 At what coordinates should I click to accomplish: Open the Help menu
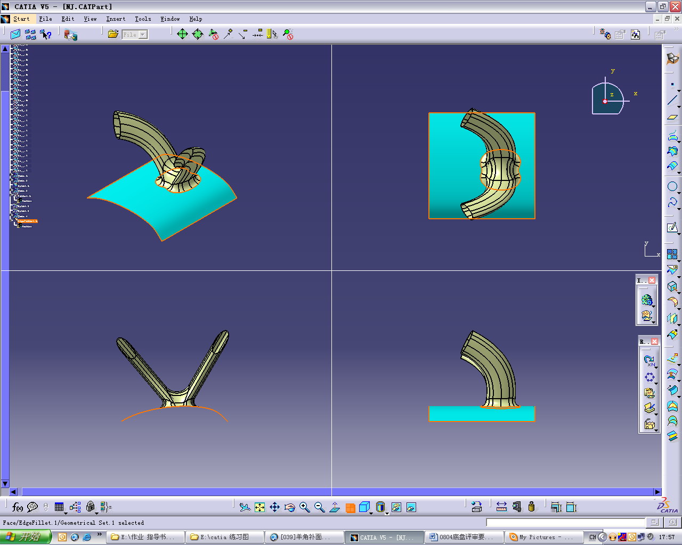(196, 19)
